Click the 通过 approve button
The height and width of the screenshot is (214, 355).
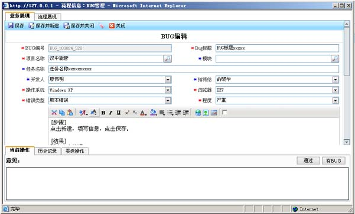[x=308, y=160]
